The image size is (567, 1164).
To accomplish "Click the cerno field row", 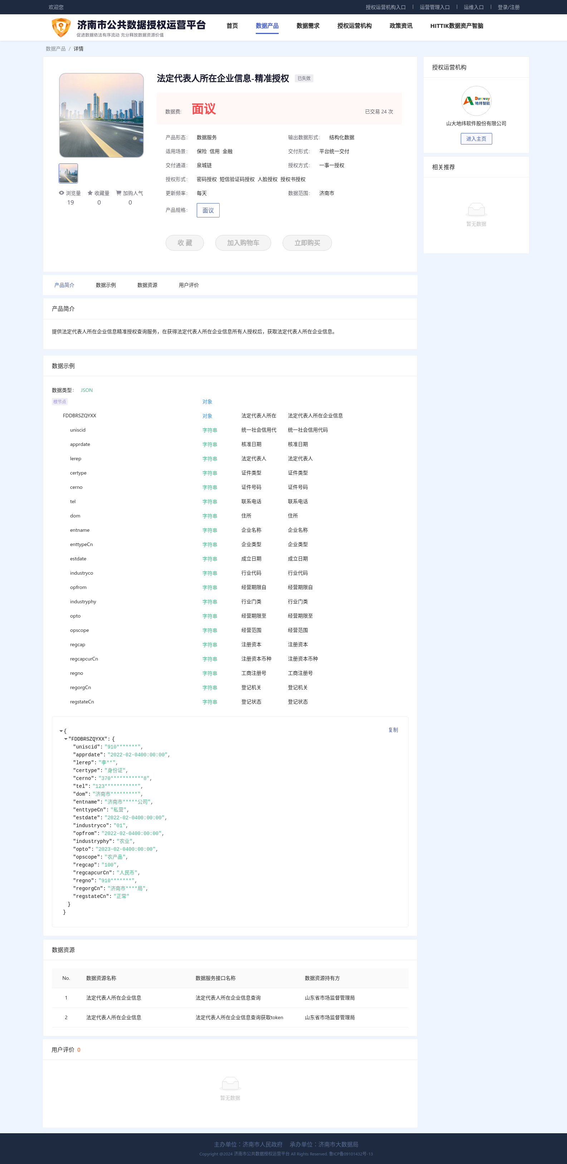I will pyautogui.click(x=230, y=487).
